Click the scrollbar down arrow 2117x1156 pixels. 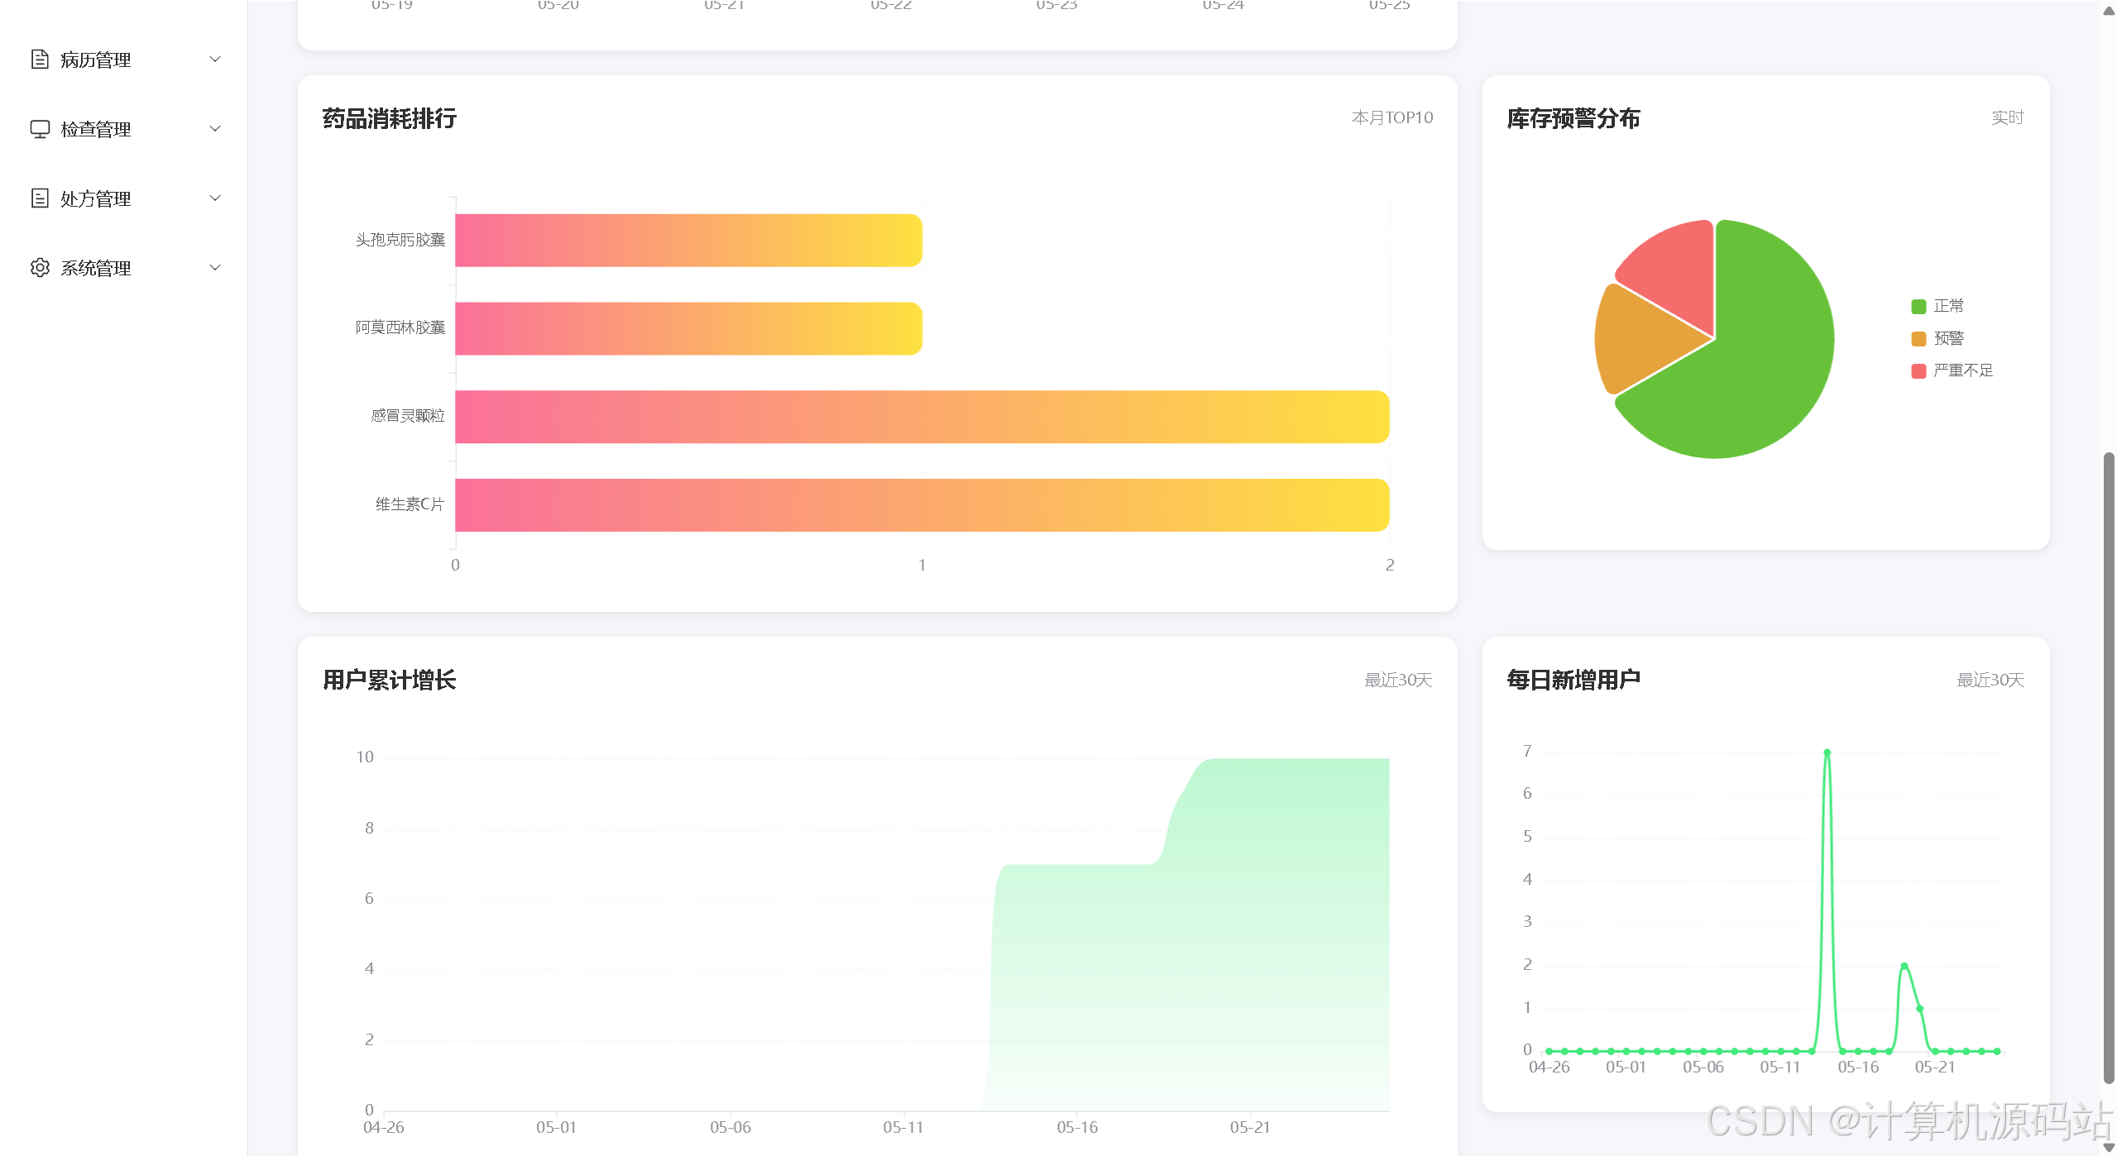(2109, 1147)
